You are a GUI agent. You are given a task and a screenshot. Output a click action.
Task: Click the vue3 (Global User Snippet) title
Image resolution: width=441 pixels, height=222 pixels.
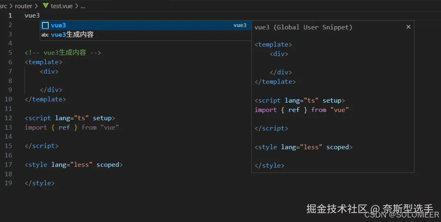point(303,27)
